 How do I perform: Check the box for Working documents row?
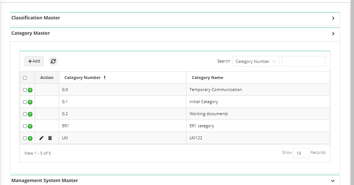tap(25, 114)
